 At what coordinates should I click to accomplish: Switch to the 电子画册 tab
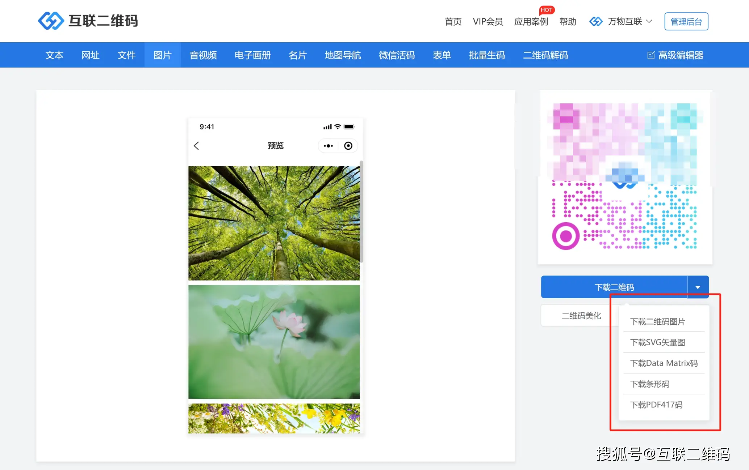[252, 55]
